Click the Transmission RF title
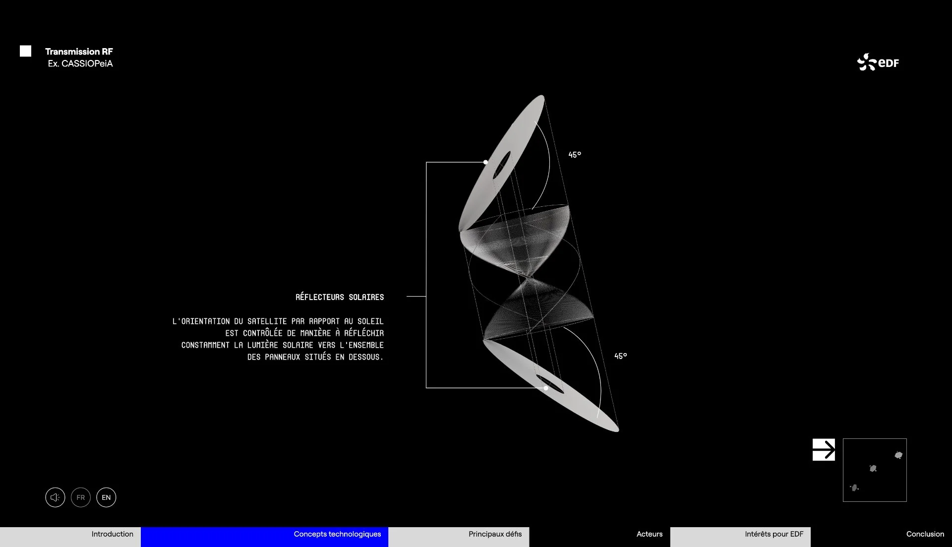This screenshot has width=952, height=547. coord(79,52)
